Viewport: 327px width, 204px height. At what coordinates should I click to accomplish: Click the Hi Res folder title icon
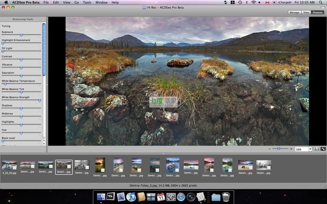[144, 7]
